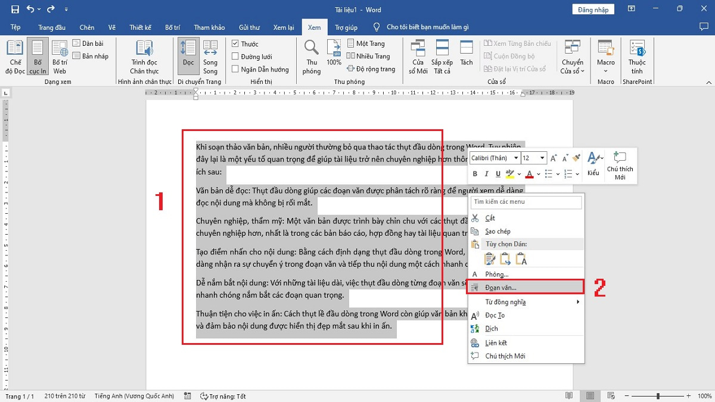Open Thuộc tính SharePoint properties
This screenshot has width=715, height=402.
[637, 57]
